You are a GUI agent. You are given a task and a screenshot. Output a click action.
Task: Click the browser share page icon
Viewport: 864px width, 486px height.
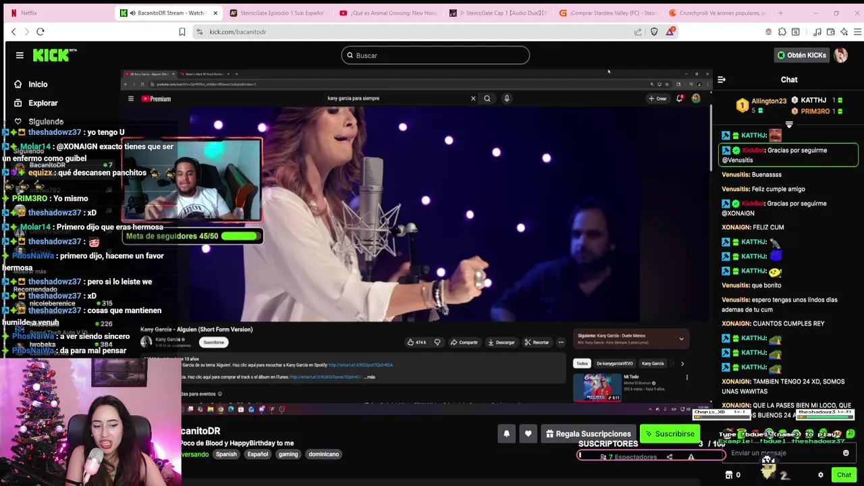[638, 32]
